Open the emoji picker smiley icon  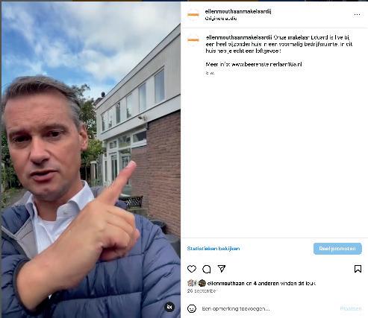pyautogui.click(x=192, y=309)
